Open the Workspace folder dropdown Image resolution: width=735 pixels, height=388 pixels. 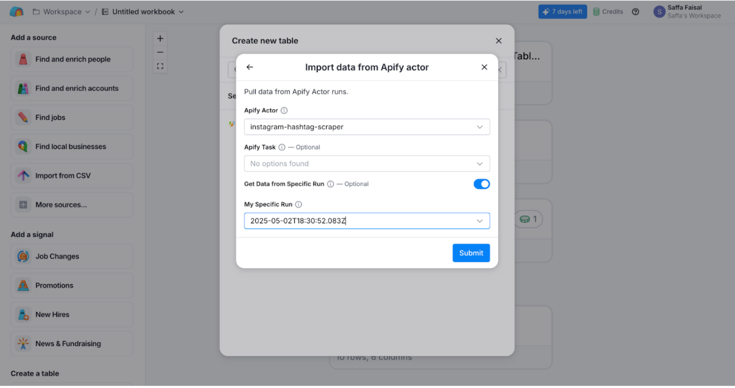coord(61,12)
